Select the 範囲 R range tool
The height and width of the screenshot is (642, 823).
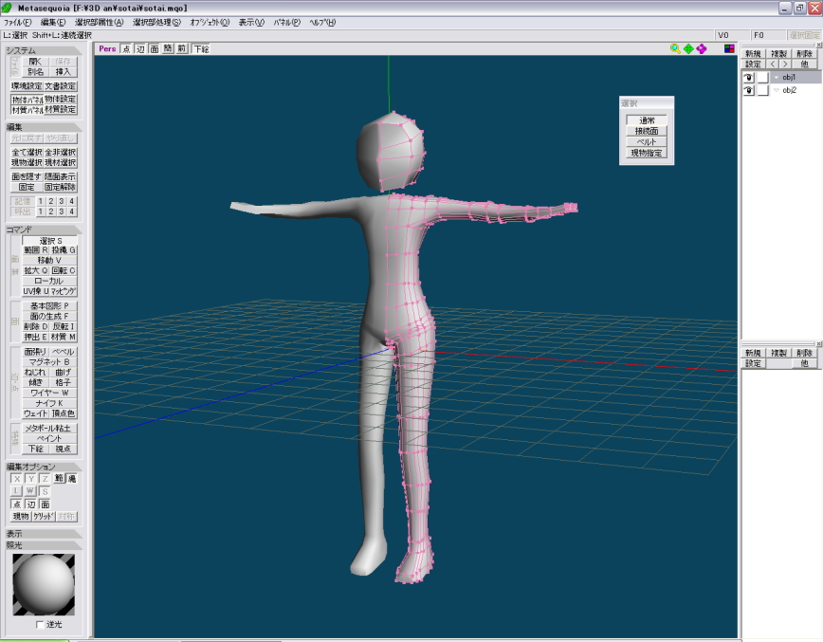pos(35,250)
